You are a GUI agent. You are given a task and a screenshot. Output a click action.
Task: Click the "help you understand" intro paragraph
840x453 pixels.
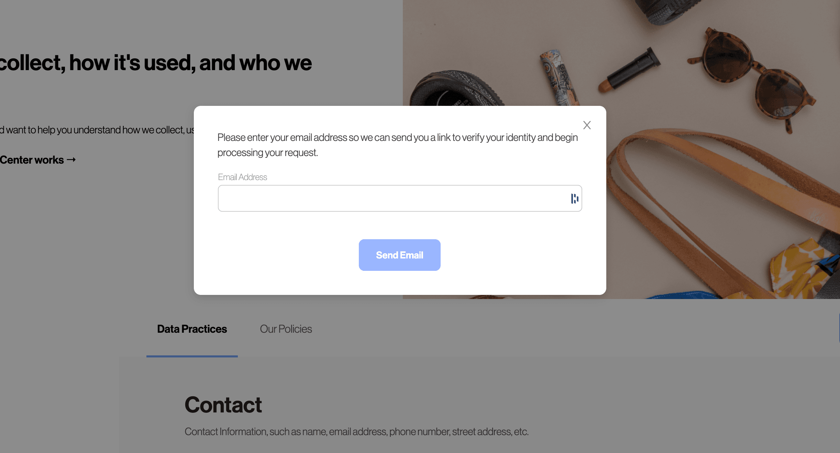point(96,130)
